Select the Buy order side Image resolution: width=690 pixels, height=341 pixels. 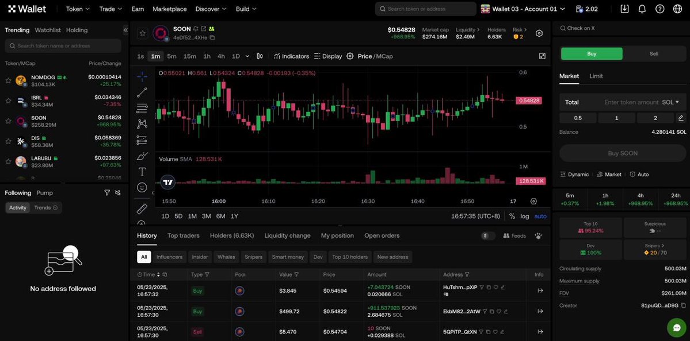[x=592, y=53]
